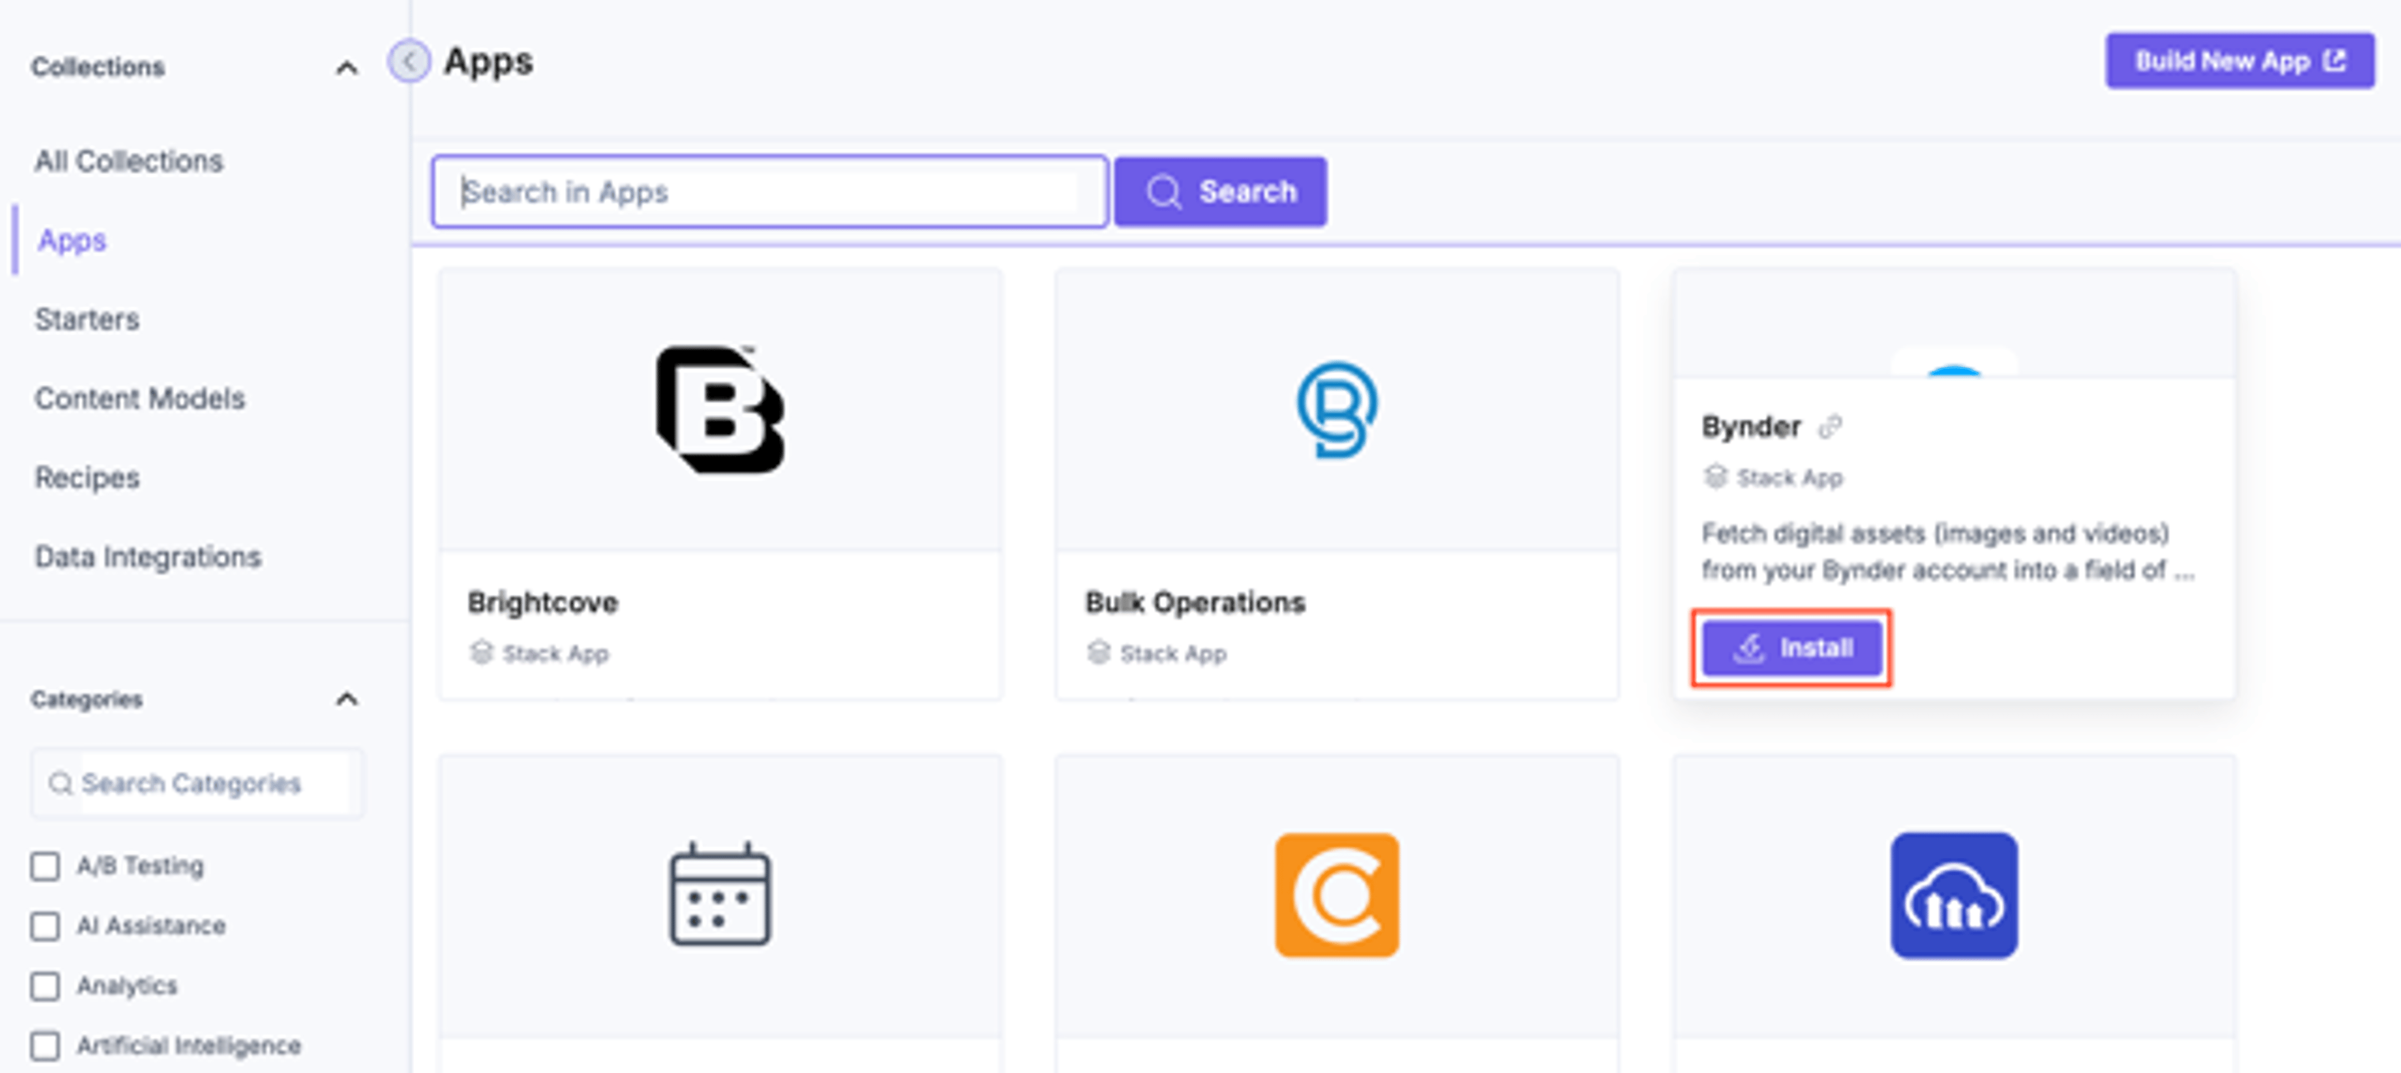Focus the Search in Apps field

769,192
